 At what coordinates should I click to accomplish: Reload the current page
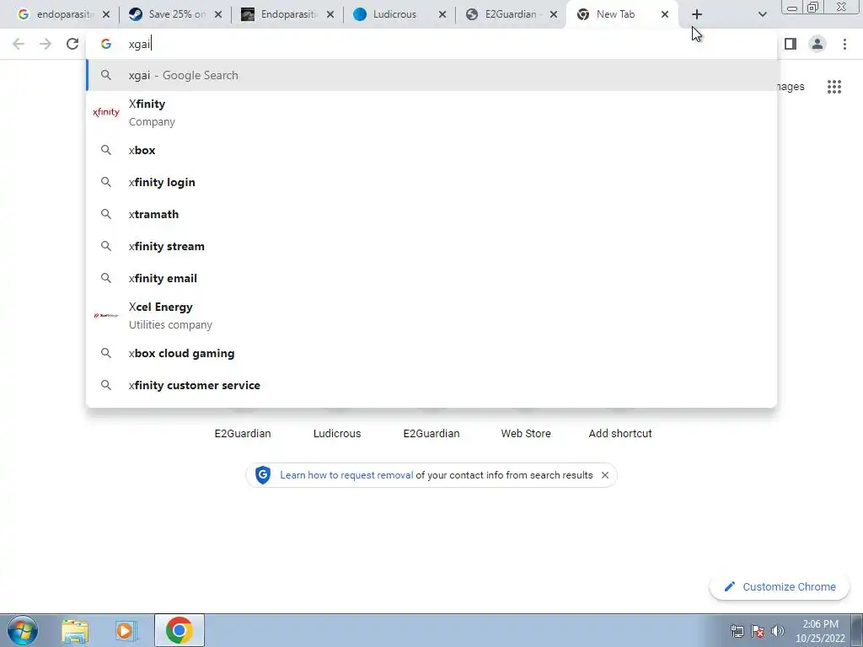tap(72, 44)
